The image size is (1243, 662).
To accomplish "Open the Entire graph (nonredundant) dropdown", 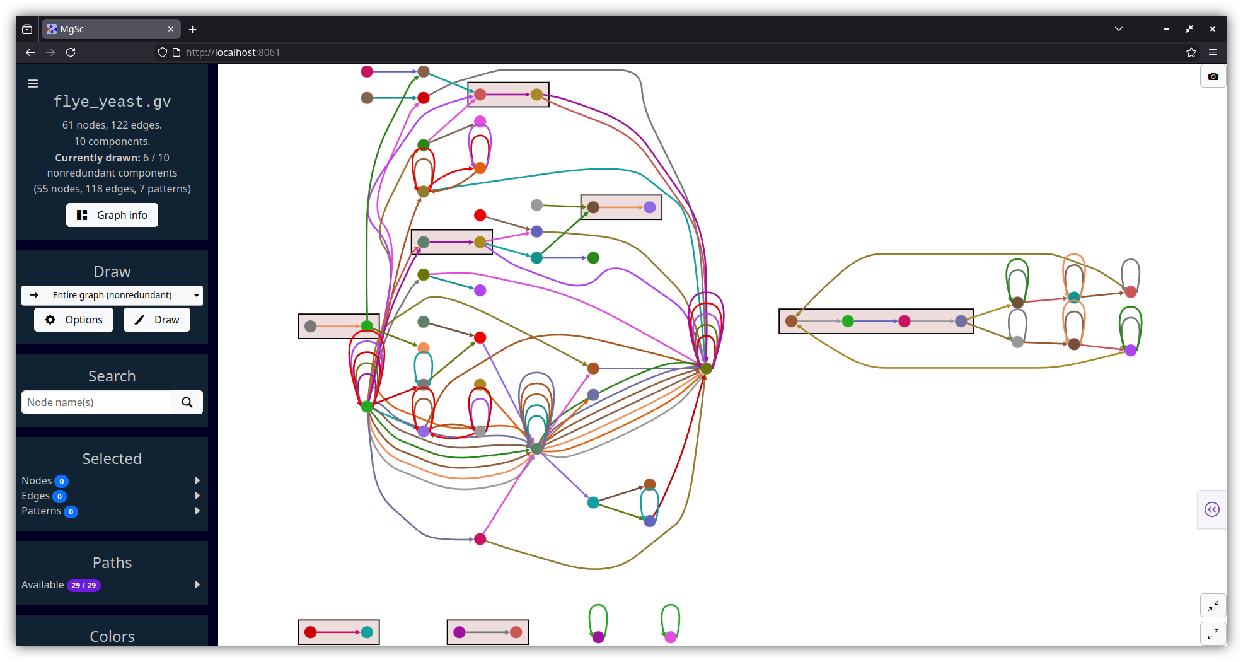I will (x=112, y=295).
